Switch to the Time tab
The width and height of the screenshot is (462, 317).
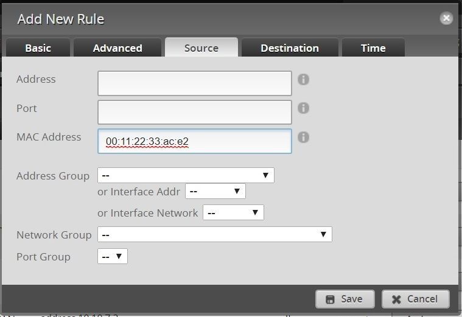[x=373, y=48]
